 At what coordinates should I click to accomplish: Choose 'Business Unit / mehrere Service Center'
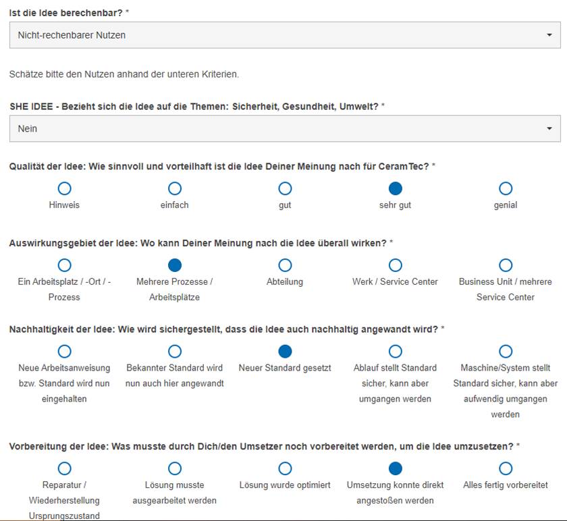(506, 265)
